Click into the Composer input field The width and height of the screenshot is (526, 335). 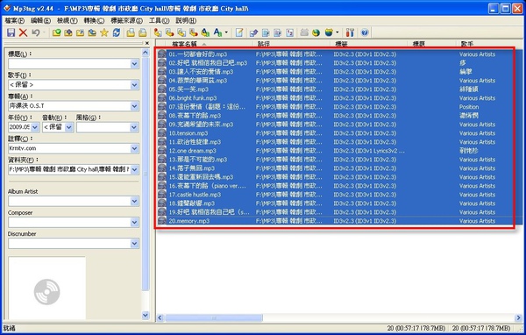(x=69, y=222)
